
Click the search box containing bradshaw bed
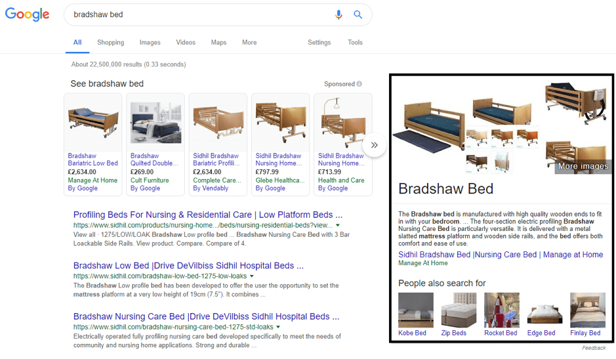[x=197, y=14]
